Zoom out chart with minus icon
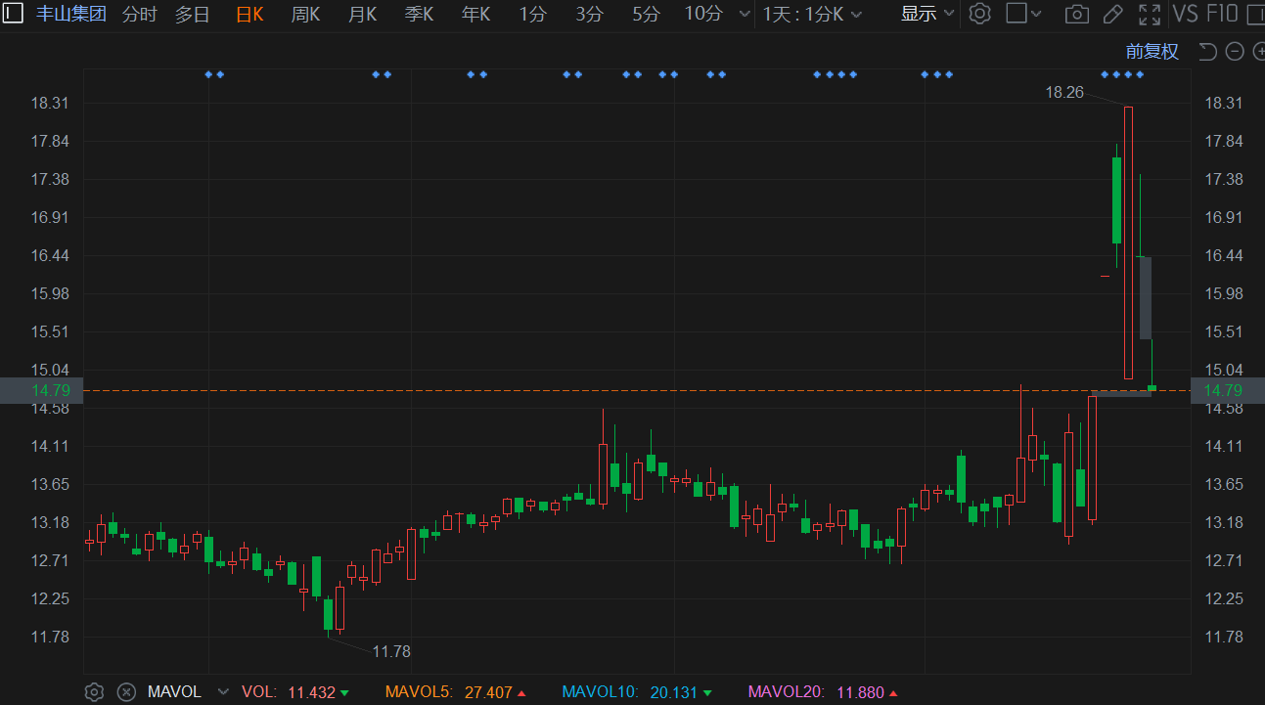 coord(1234,52)
